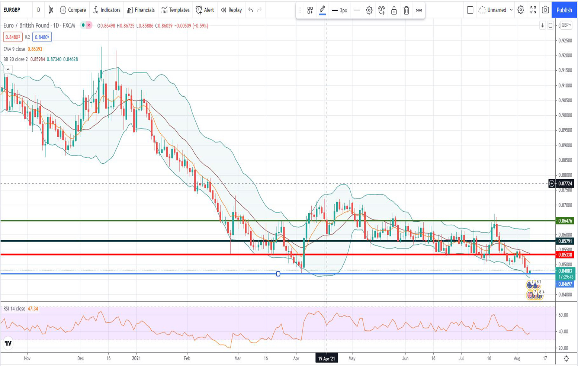Viewport: 578px width, 366px height.
Task: Toggle lock on the selected drawing
Action: (394, 10)
